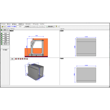This screenshot has width=110, height=110.
Task: Save using the floppy disk toolbar icon
Action: click(5, 26)
